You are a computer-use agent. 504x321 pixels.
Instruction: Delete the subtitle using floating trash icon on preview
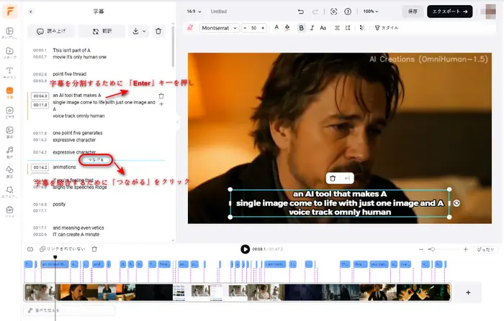tap(333, 178)
